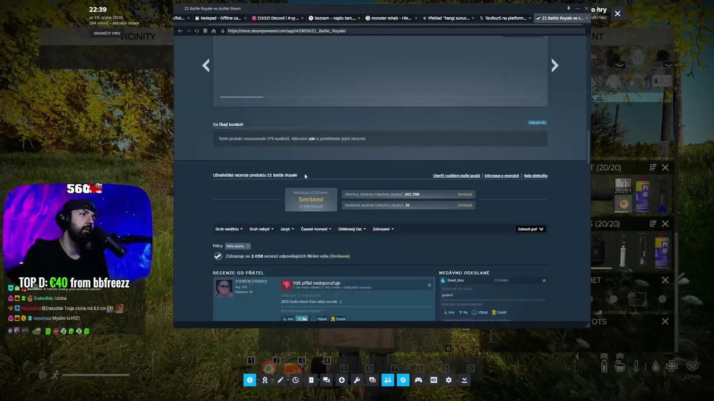Open the settings gear in overlay bar
The width and height of the screenshot is (714, 401).
click(448, 380)
